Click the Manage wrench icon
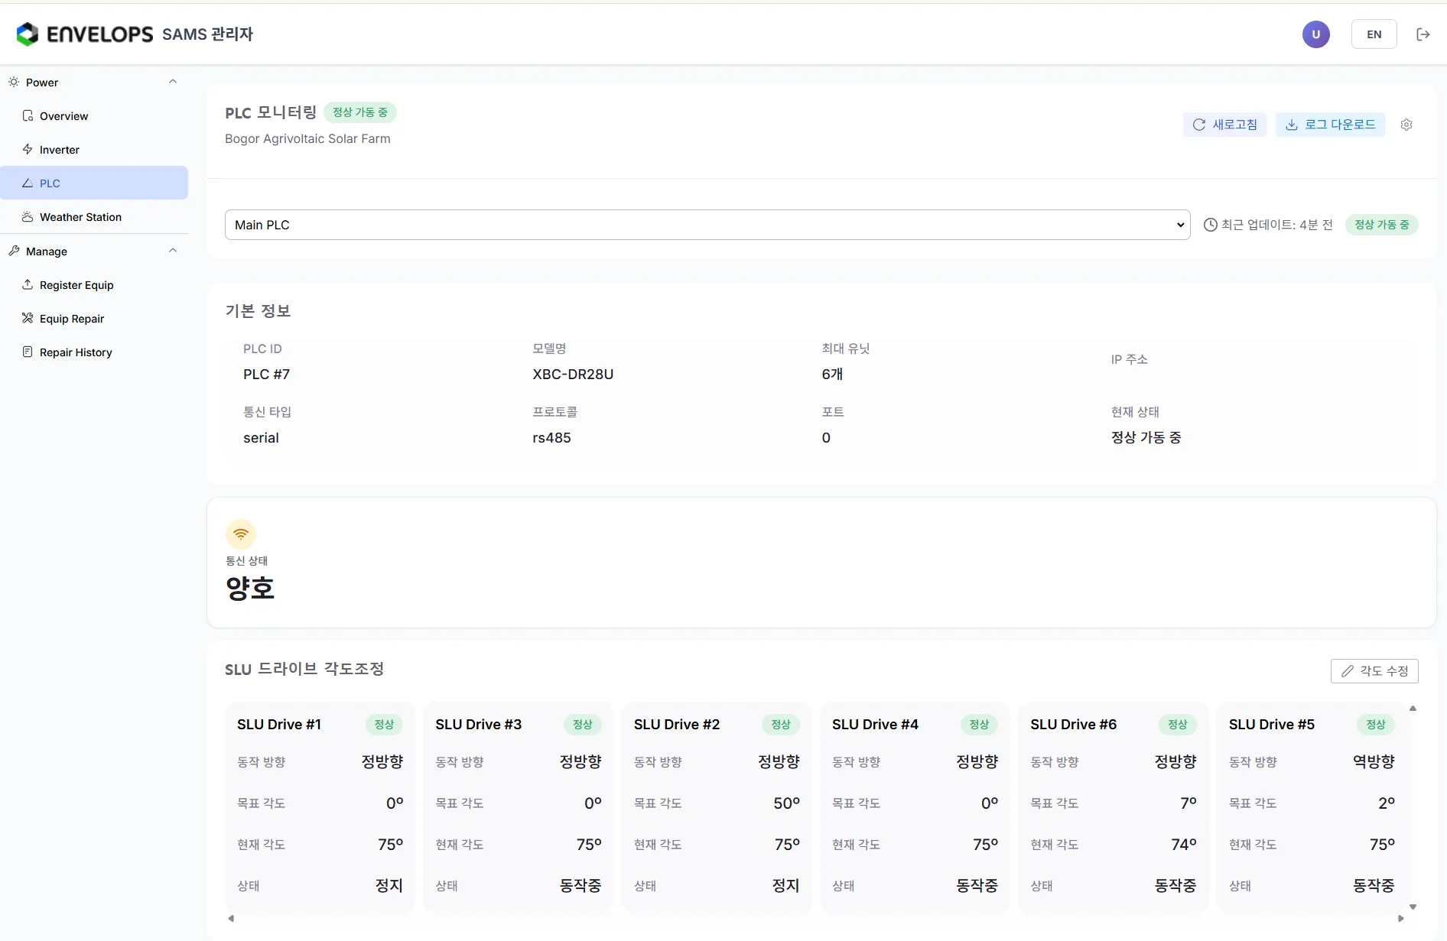Screen dimensions: 1447x941 pyautogui.click(x=14, y=251)
